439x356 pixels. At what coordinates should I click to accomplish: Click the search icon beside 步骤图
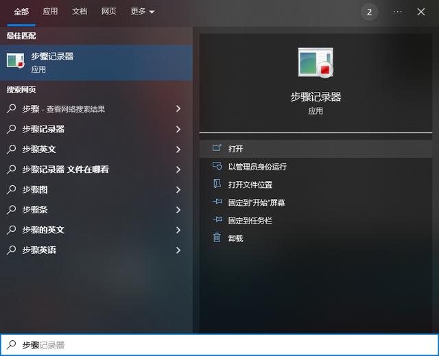click(11, 189)
